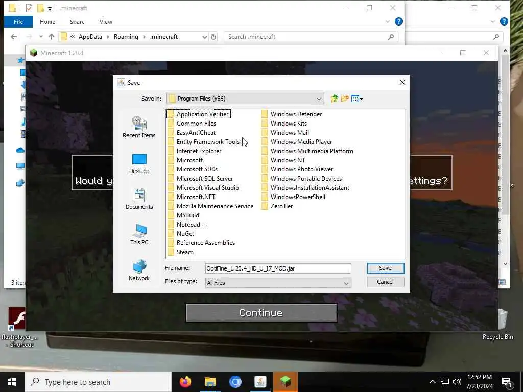Screen dimensions: 523x392
Task: Select the Windows Photo Viewer folder
Action: (297, 169)
